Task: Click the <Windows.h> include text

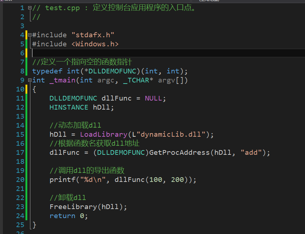Action: coord(95,44)
